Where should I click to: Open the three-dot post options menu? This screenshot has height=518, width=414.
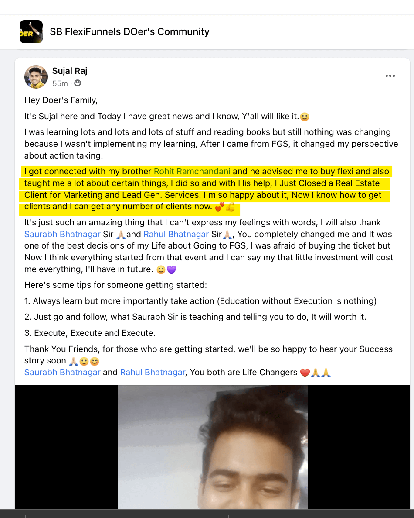point(390,76)
